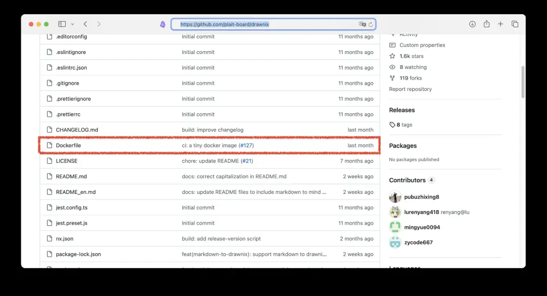Image resolution: width=547 pixels, height=296 pixels.
Task: Click the translate icon in address bar
Action: [362, 24]
